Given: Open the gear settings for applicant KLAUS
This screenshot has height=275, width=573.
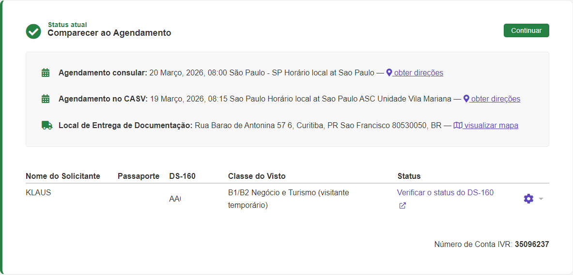Looking at the screenshot, I should (x=528, y=199).
